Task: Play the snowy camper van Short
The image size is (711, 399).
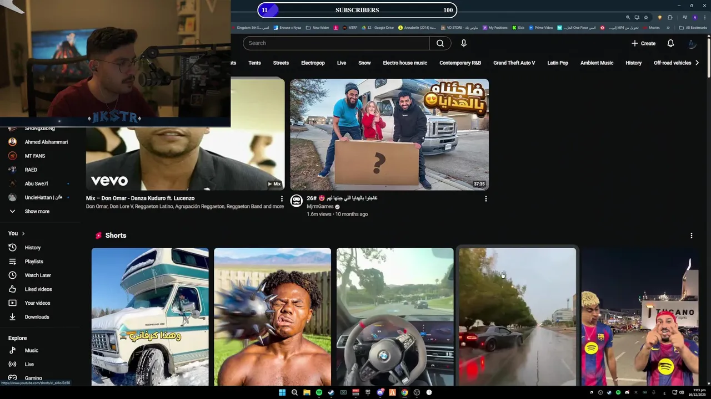Action: coord(150,316)
